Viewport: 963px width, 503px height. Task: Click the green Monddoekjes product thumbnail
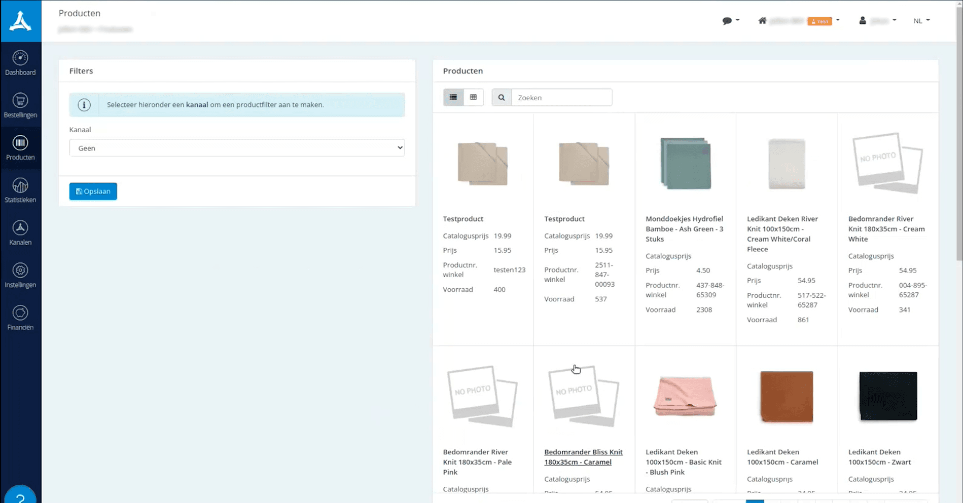click(686, 163)
